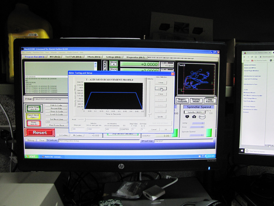The width and height of the screenshot is (274, 206).
Task: Close the Motor Tuning and Setup dialog
Action: click(173, 74)
